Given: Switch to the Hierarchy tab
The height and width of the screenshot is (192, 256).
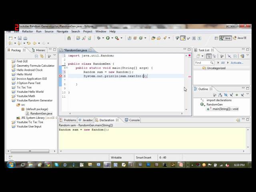Looking at the screenshot, I should [x=39, y=50].
